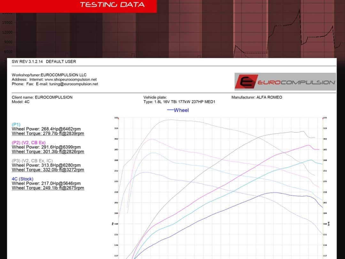The image size is (345, 259).
Task: Select the 'SW REV 3.1.2.14 DEFAULT USER' text
Action: click(x=44, y=62)
